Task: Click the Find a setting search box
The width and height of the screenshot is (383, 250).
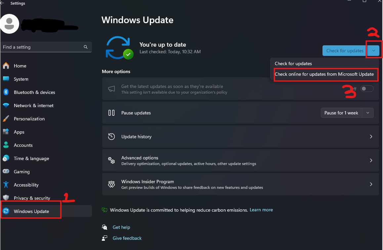Action: 42,47
